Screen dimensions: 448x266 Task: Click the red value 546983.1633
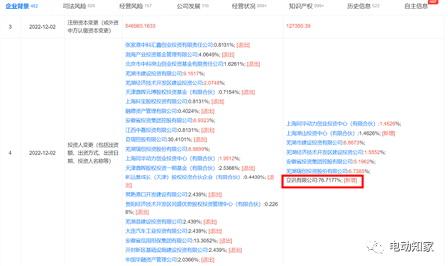[x=140, y=26]
